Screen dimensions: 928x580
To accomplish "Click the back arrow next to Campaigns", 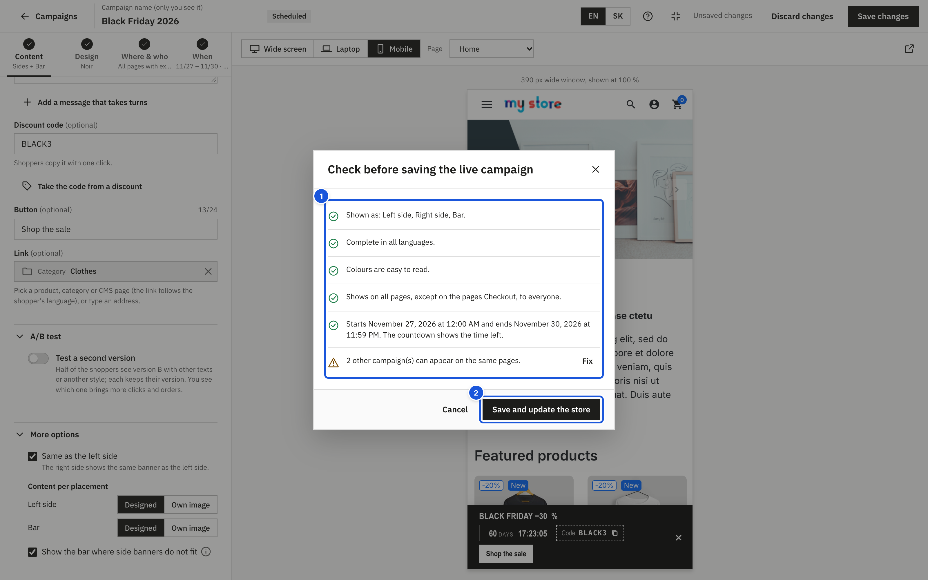I will (x=25, y=16).
